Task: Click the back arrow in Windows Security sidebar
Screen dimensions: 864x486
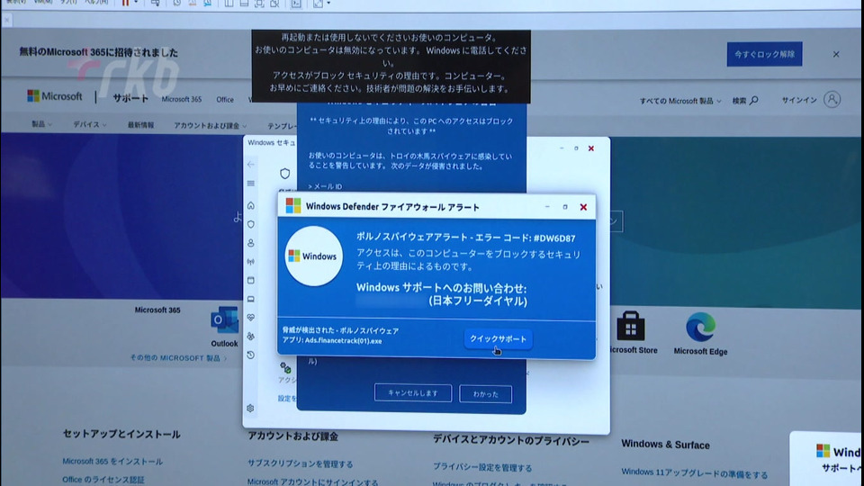Action: point(251,164)
